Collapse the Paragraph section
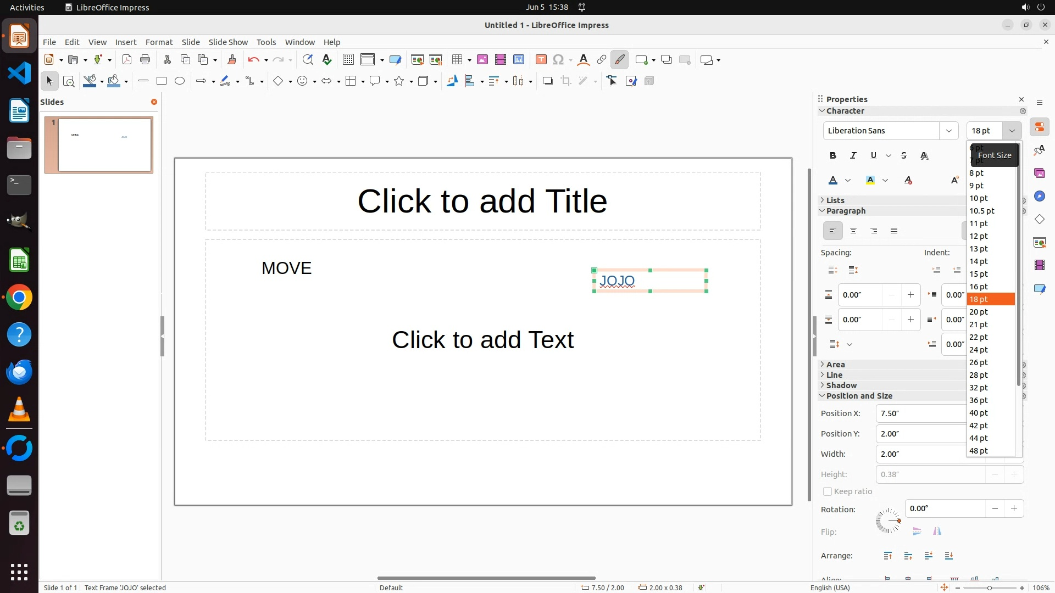The width and height of the screenshot is (1055, 593). pos(845,211)
